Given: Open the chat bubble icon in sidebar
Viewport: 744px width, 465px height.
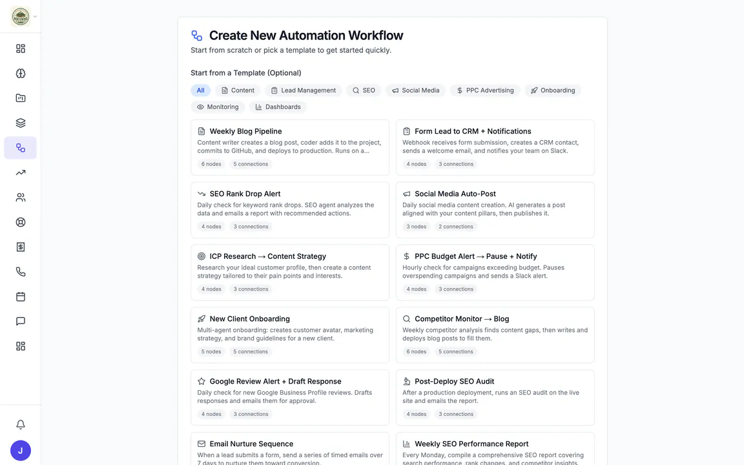Looking at the screenshot, I should pos(21,321).
